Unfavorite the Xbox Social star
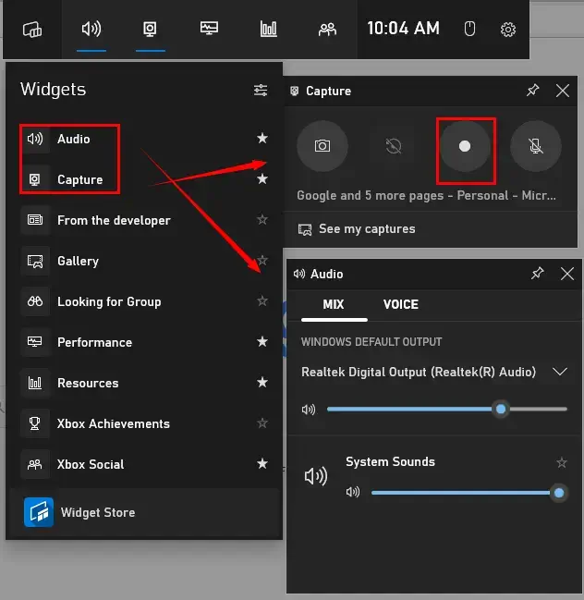The image size is (584, 600). click(262, 463)
